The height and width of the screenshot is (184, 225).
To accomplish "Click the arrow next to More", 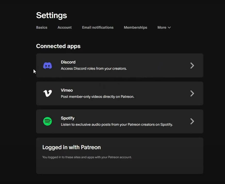I will (169, 27).
